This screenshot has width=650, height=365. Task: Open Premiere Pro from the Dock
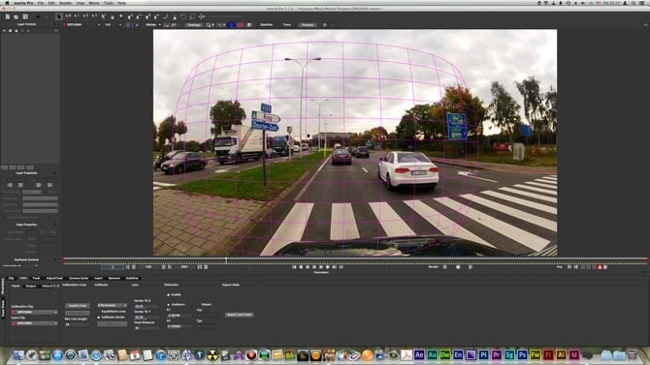[496, 354]
